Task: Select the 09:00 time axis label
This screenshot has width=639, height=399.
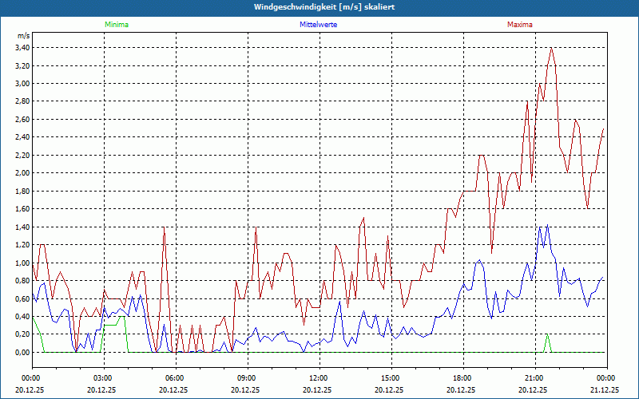Action: [247, 377]
